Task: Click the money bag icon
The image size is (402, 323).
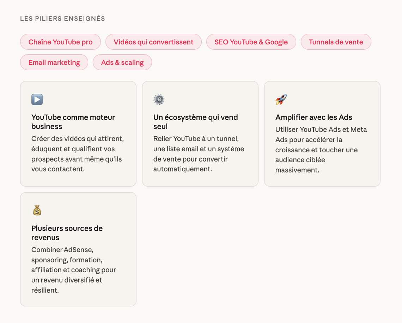Action: 37,211
